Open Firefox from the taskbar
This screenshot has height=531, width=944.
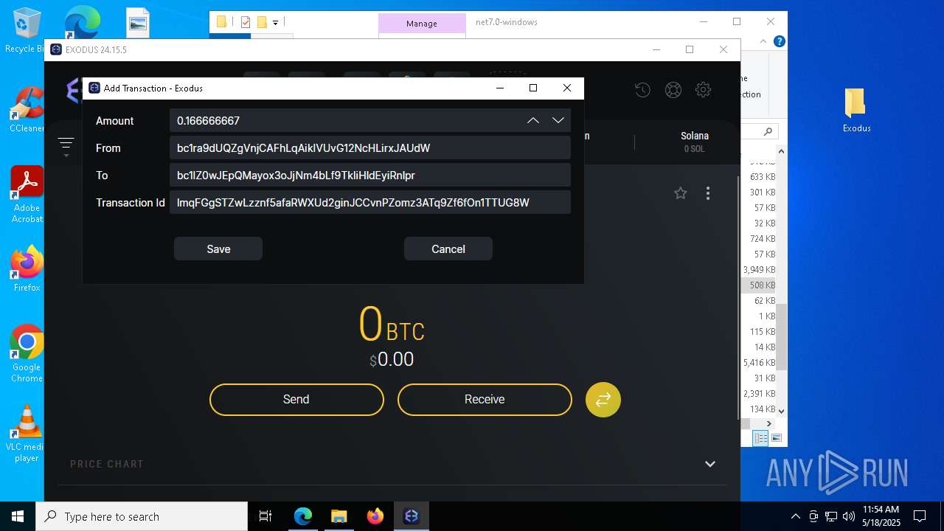coord(375,516)
